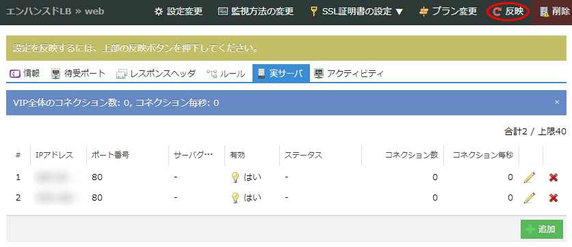Expand SSL証明書の設定 dropdown
This screenshot has height=247, width=572.
[x=356, y=12]
